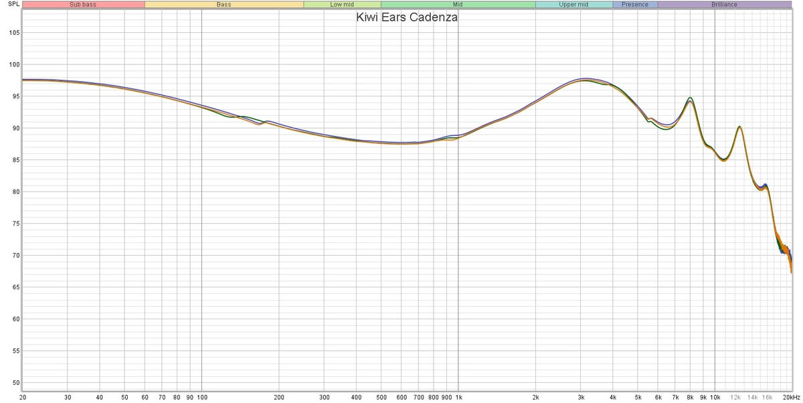This screenshot has height=403, width=803.
Task: Click the 2k frequency axis label
Action: click(537, 397)
